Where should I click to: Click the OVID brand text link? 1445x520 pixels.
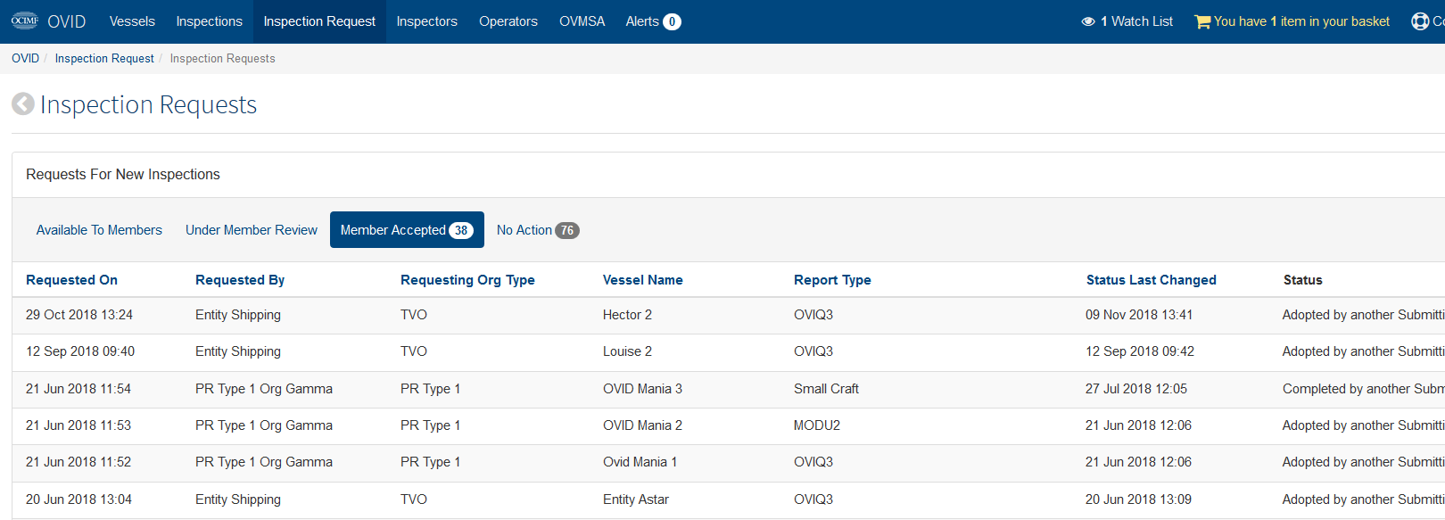67,21
